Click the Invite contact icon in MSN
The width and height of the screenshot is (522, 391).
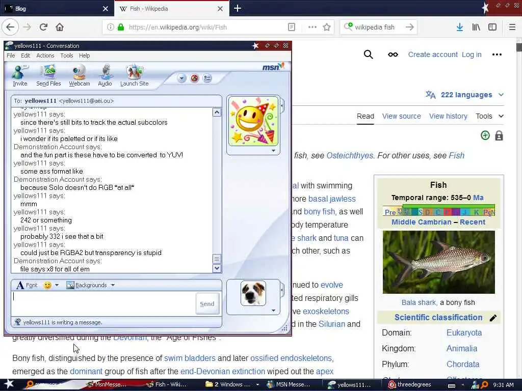tap(20, 76)
